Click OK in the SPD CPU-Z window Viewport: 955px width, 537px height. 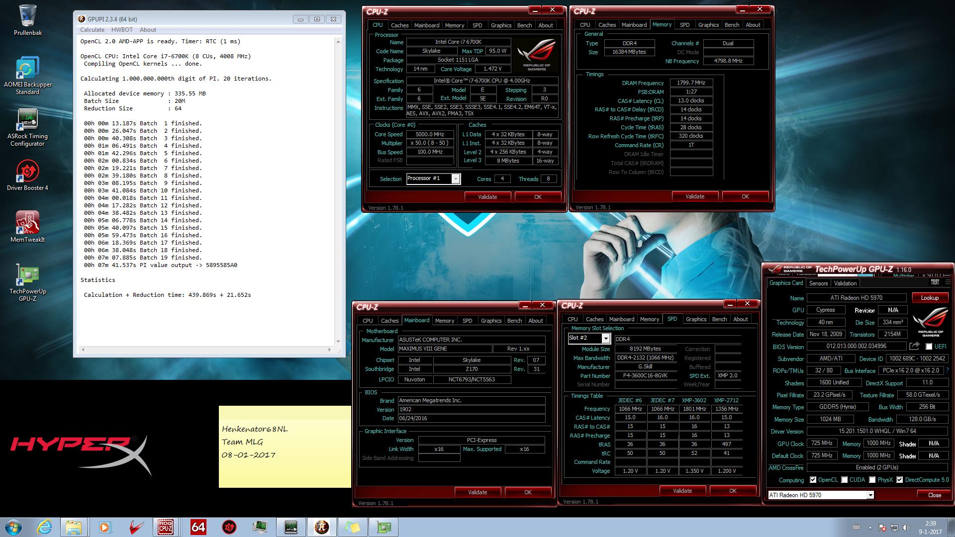point(733,491)
